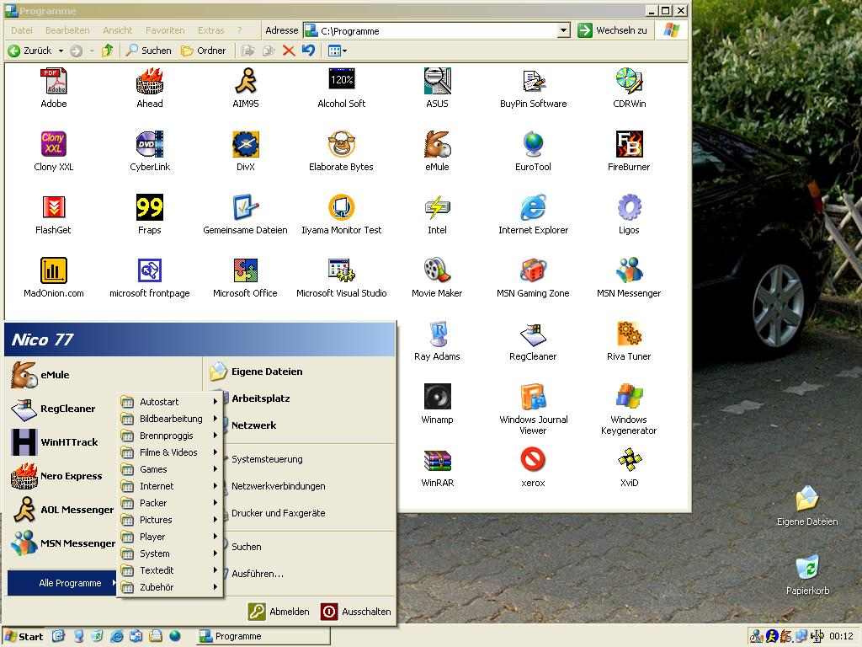Open the Fraps folder icon
The height and width of the screenshot is (647, 862).
tap(150, 207)
